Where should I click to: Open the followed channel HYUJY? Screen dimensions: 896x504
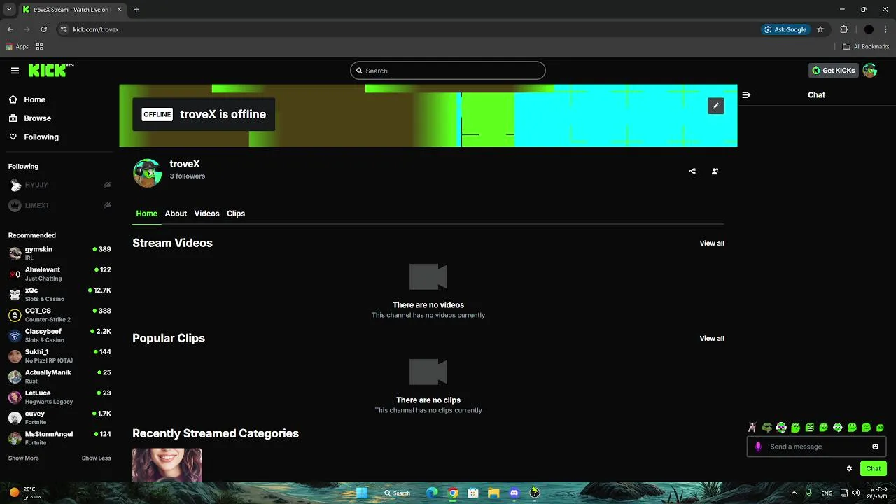pyautogui.click(x=59, y=185)
